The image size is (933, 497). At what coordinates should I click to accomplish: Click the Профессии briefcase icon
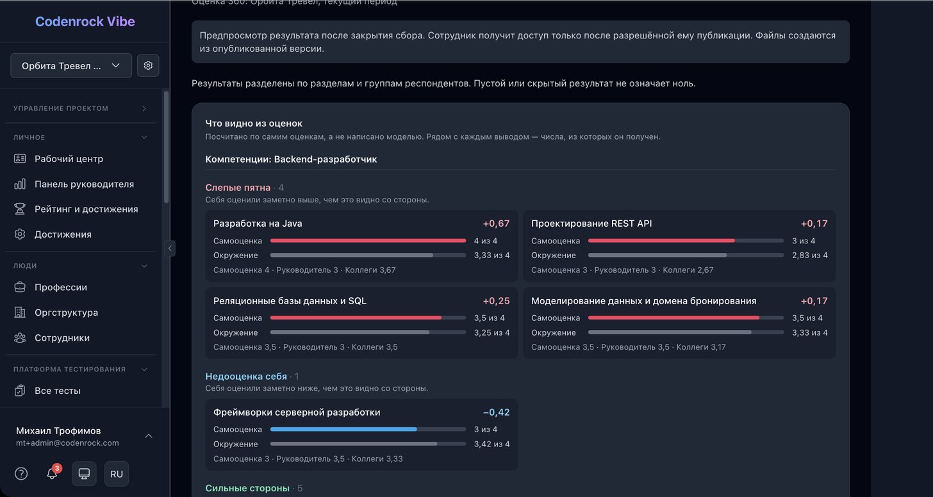20,288
